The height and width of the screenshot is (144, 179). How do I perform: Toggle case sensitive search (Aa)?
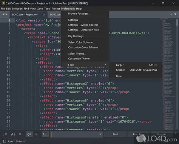pyautogui.click(x=13, y=134)
